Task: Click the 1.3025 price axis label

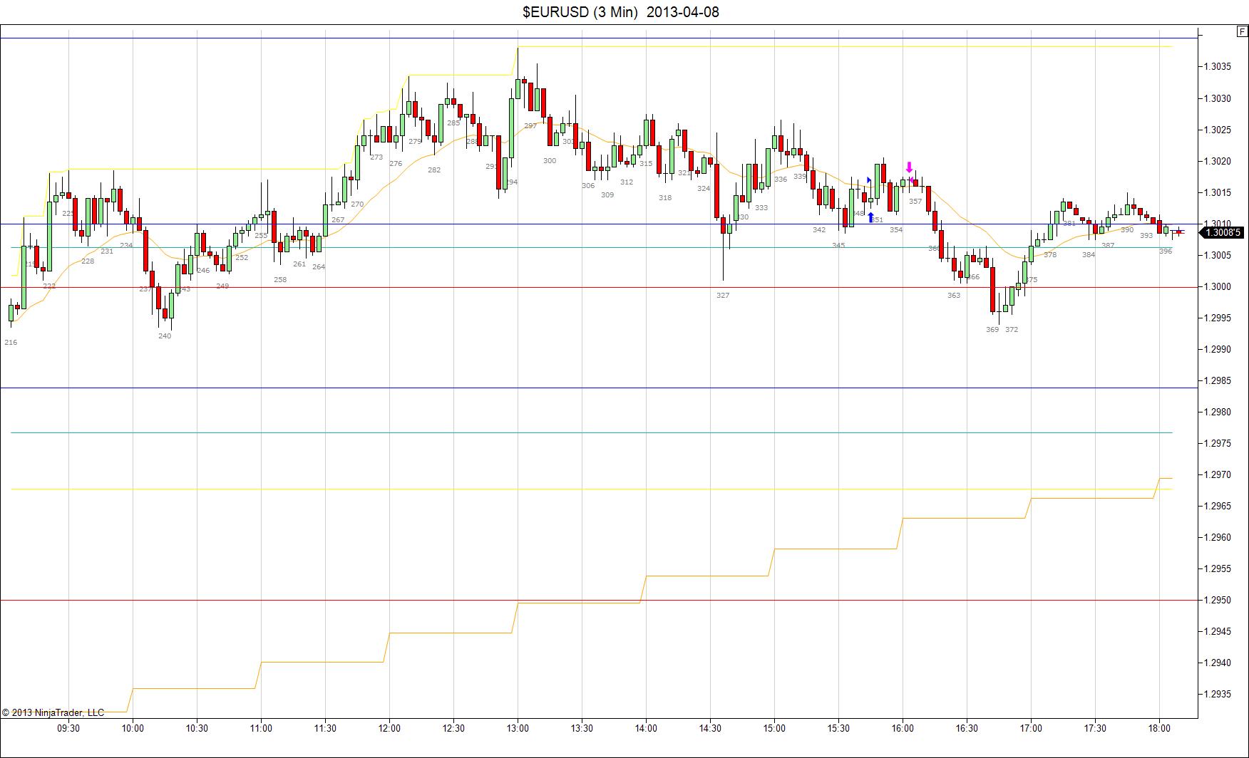Action: (1217, 130)
